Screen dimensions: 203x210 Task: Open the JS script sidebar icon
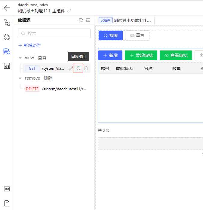tap(7, 66)
